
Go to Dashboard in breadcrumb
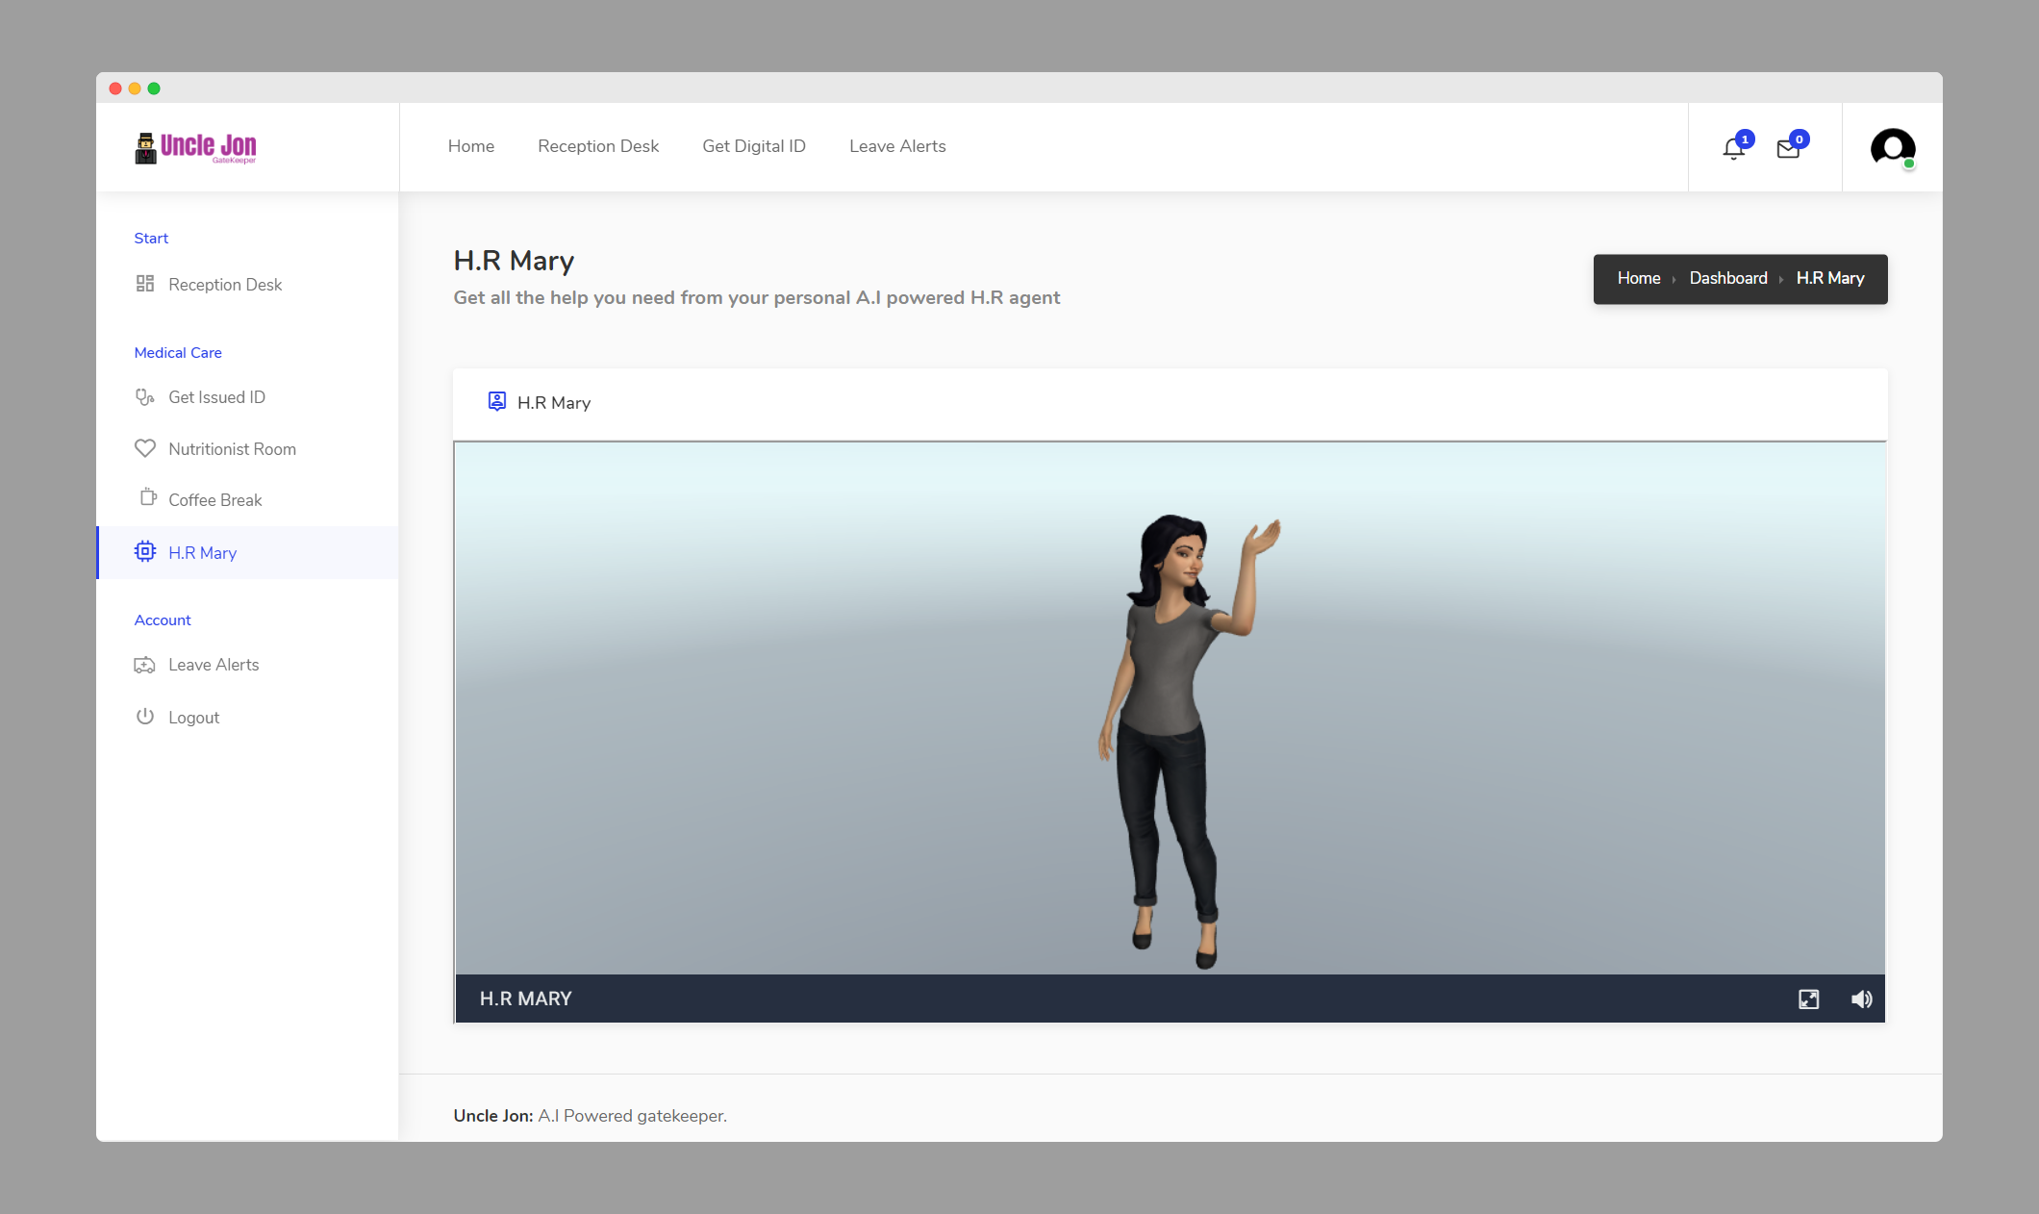(1727, 278)
